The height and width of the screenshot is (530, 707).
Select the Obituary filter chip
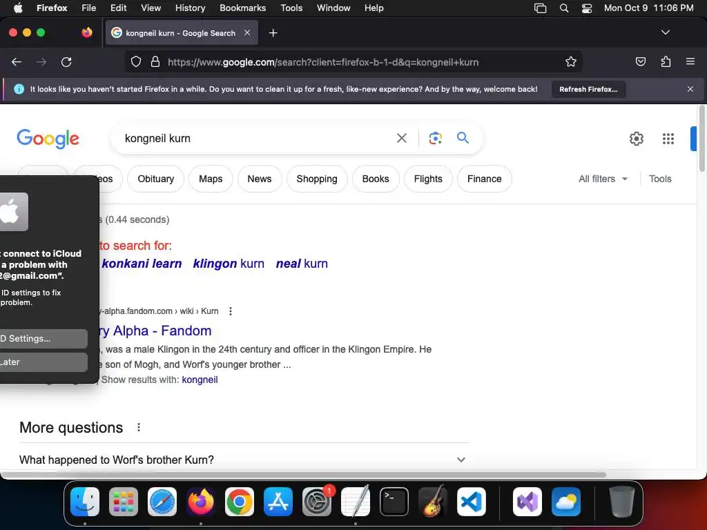[155, 179]
